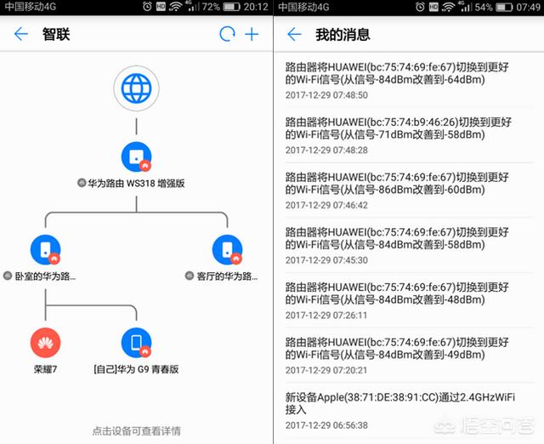Tap timestamp 2017-12-29 07:20:21
The height and width of the screenshot is (444, 544).
tap(326, 370)
